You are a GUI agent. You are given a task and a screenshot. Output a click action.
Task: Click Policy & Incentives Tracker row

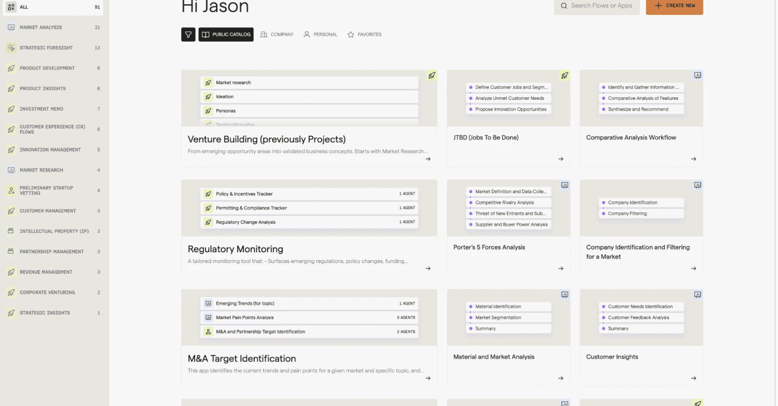309,194
